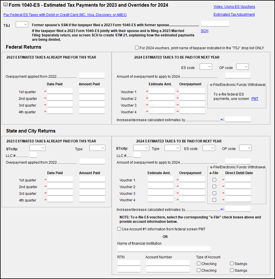Click state Voucher 3 Direct Debit Date field
This screenshot has width=275, height=279.
238,192
